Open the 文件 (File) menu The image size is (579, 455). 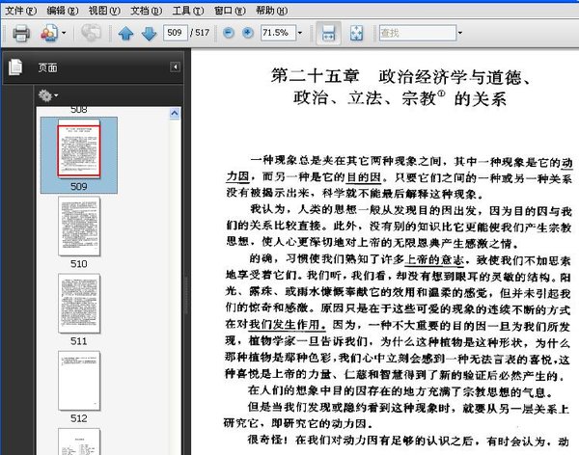coord(18,9)
